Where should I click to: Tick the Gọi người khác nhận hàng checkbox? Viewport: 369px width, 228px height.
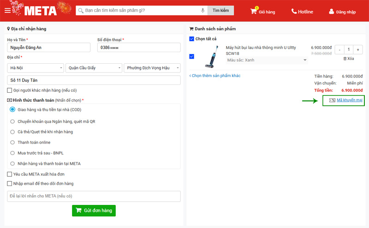[10, 90]
